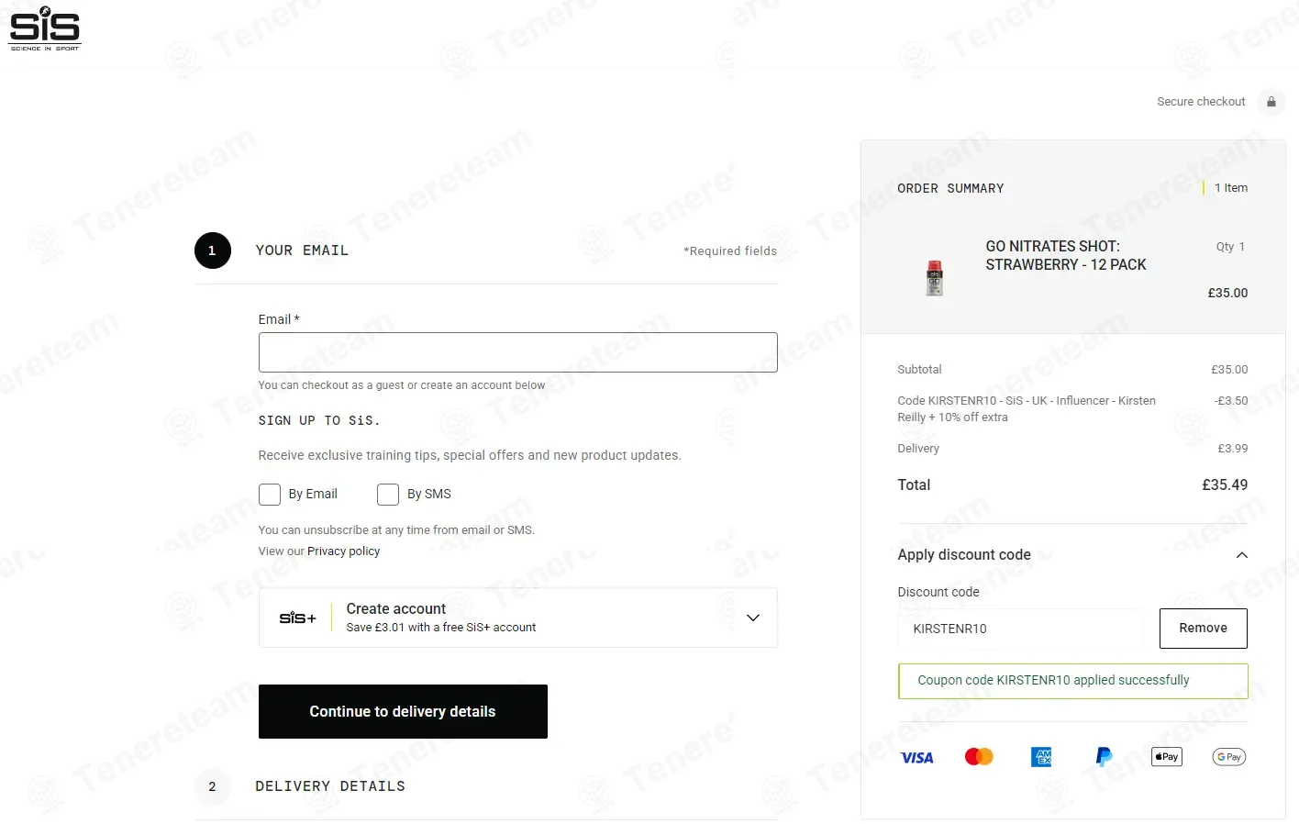Enable the By Email signup checkbox
Viewport: 1299px width, 824px height.
(x=270, y=495)
